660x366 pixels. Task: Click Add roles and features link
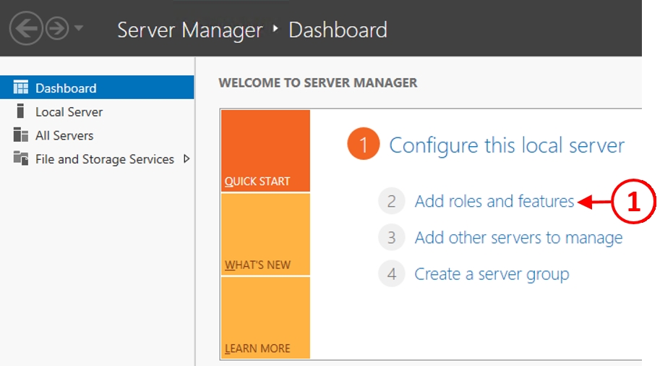(x=494, y=201)
